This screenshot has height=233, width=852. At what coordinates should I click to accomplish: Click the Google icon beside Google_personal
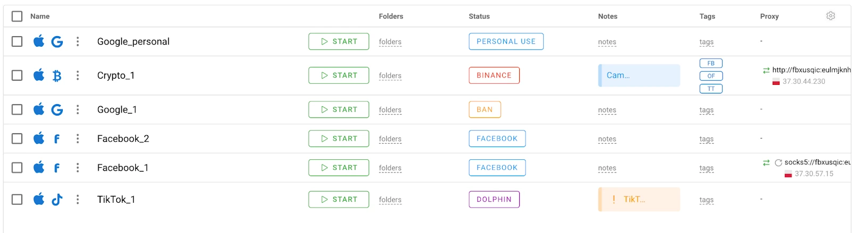57,41
